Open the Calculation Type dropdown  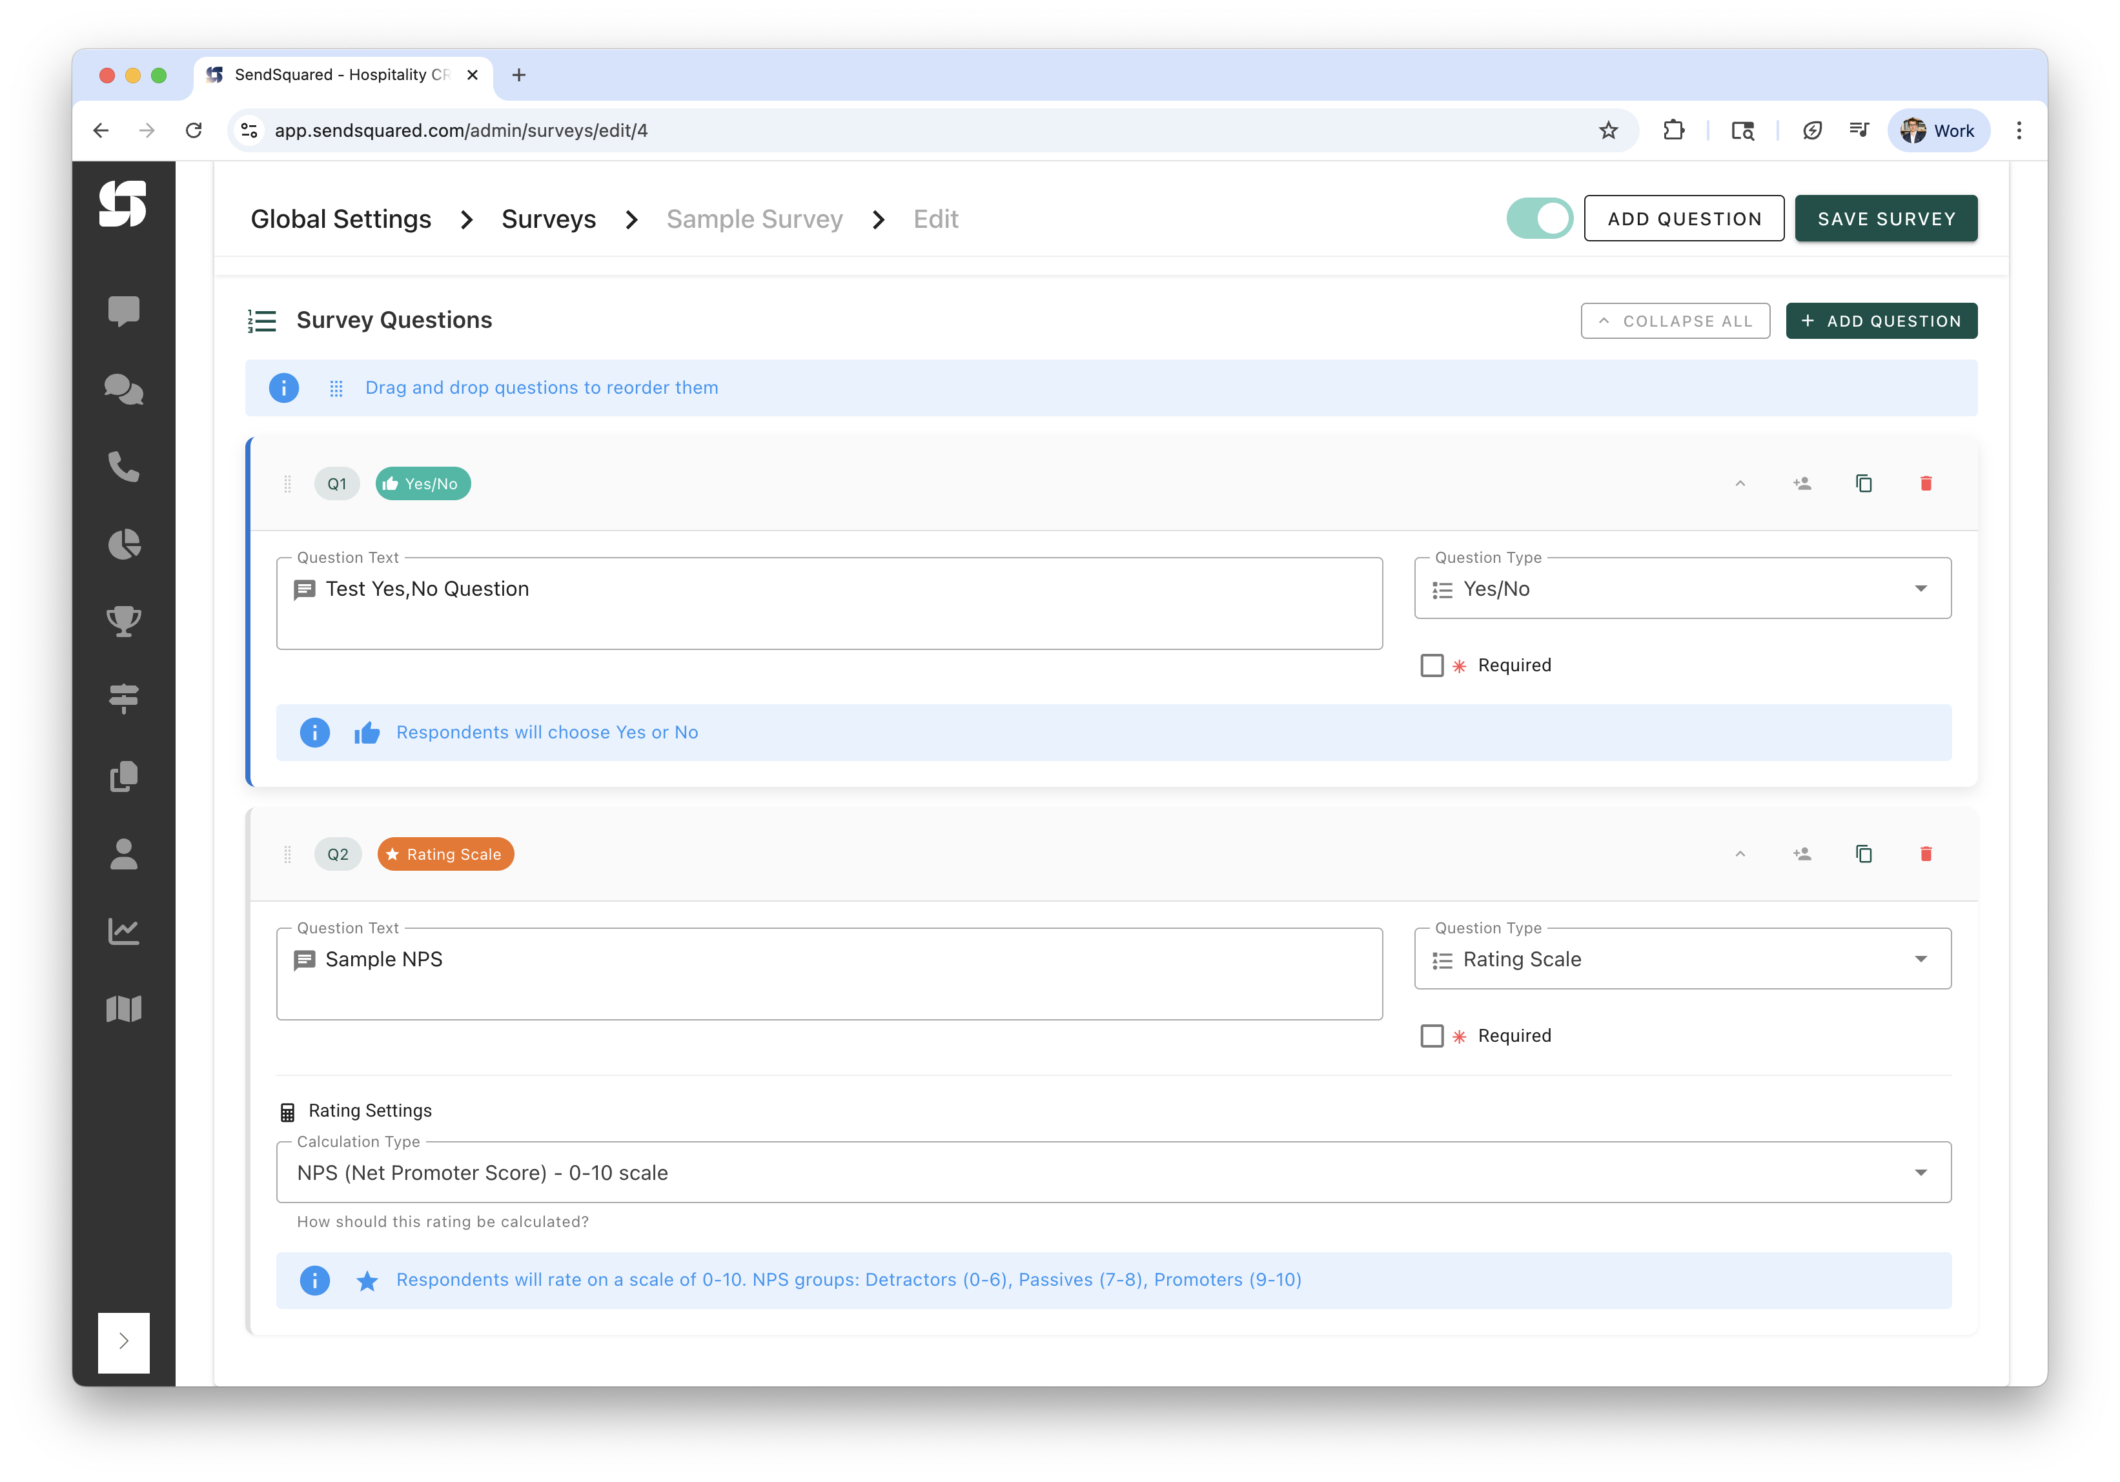tap(1113, 1173)
